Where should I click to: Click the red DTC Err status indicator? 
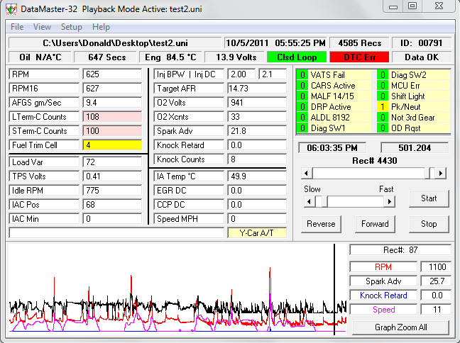coord(361,57)
